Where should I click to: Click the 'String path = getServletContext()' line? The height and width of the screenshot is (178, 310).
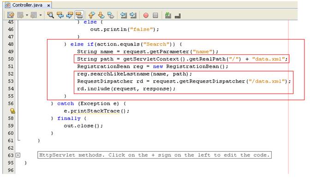[182, 59]
